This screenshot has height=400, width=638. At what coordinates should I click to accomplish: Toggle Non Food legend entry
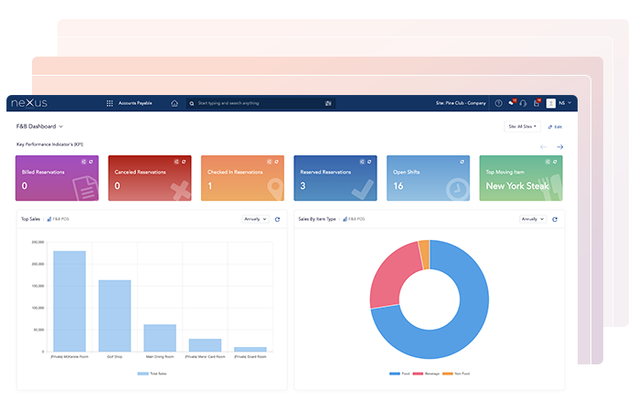(456, 374)
